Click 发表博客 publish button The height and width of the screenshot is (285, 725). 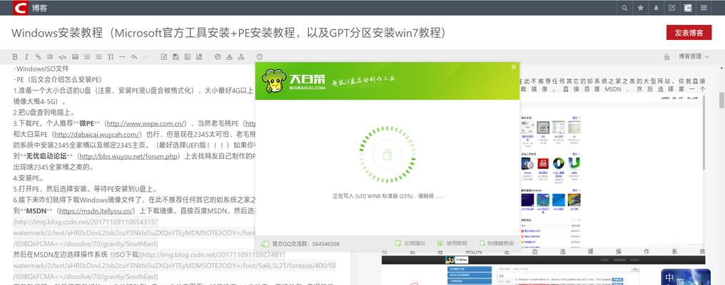(689, 33)
